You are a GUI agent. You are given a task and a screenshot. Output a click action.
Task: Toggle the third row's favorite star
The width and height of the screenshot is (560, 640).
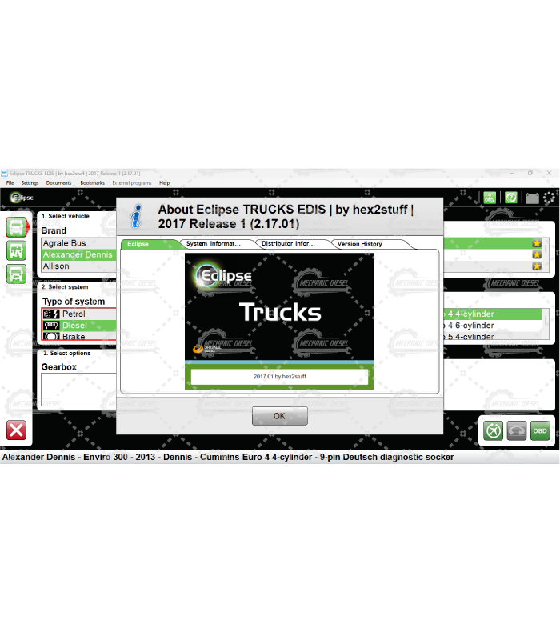click(537, 266)
